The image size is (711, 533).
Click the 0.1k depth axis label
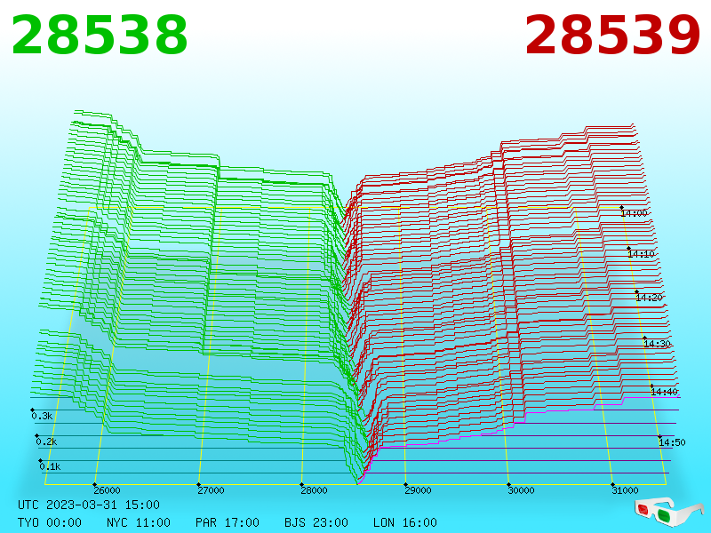click(50, 466)
